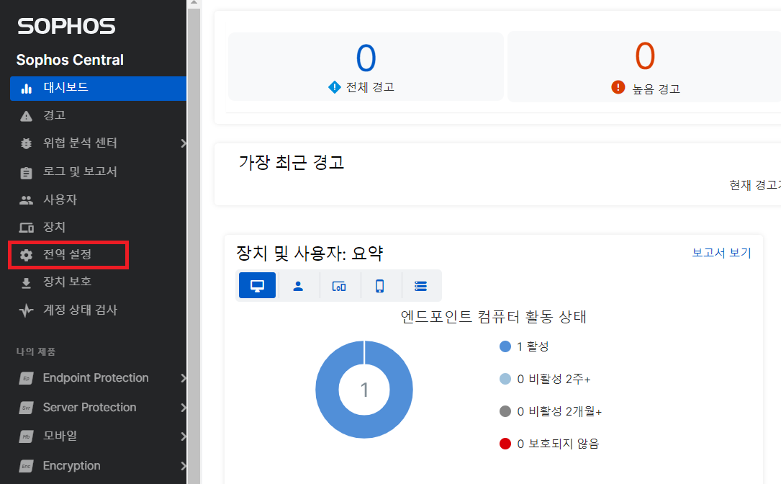Open the 보고서 보기 link
The height and width of the screenshot is (484, 781).
pos(721,253)
